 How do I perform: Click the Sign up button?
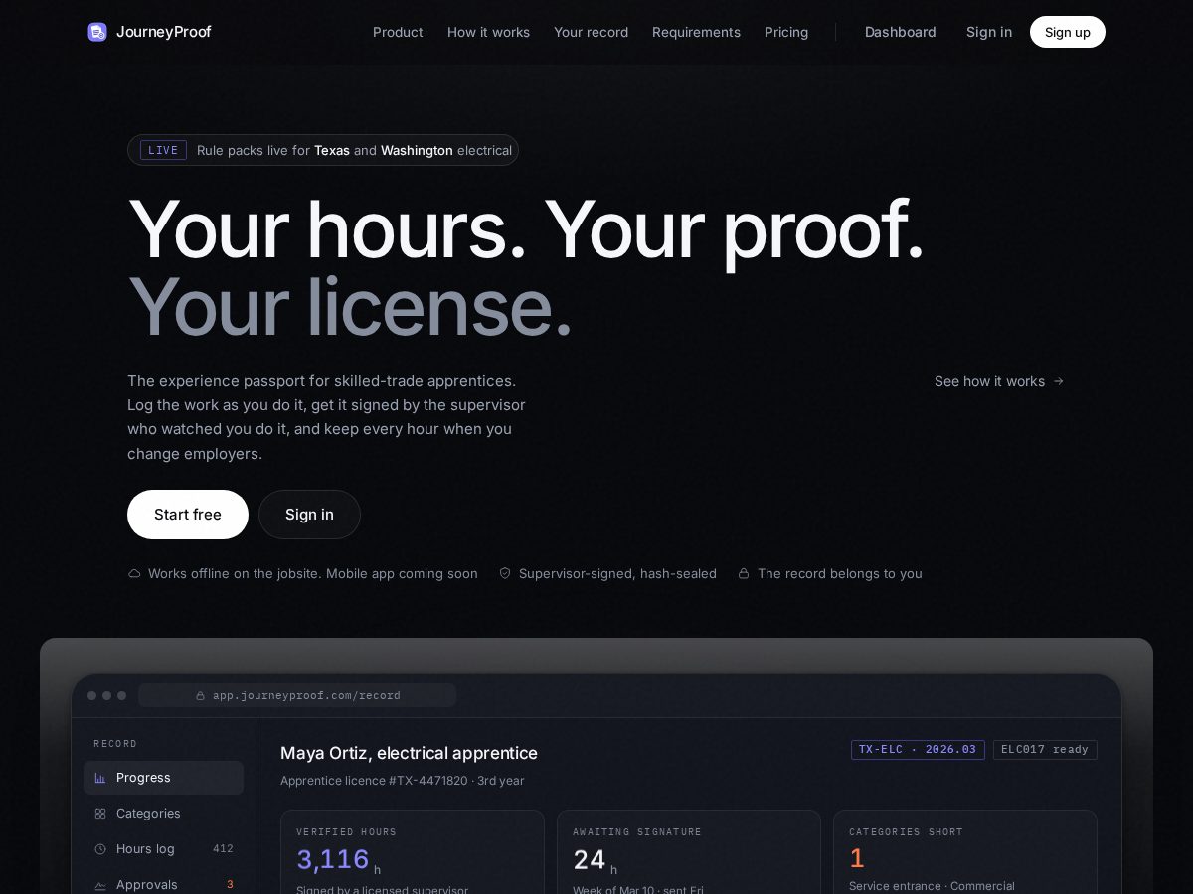click(x=1068, y=32)
